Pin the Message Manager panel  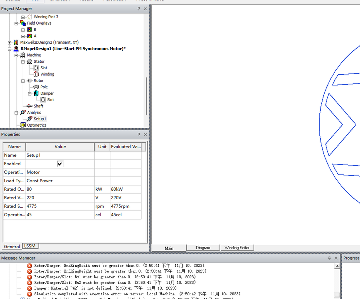pyautogui.click(x=329, y=258)
